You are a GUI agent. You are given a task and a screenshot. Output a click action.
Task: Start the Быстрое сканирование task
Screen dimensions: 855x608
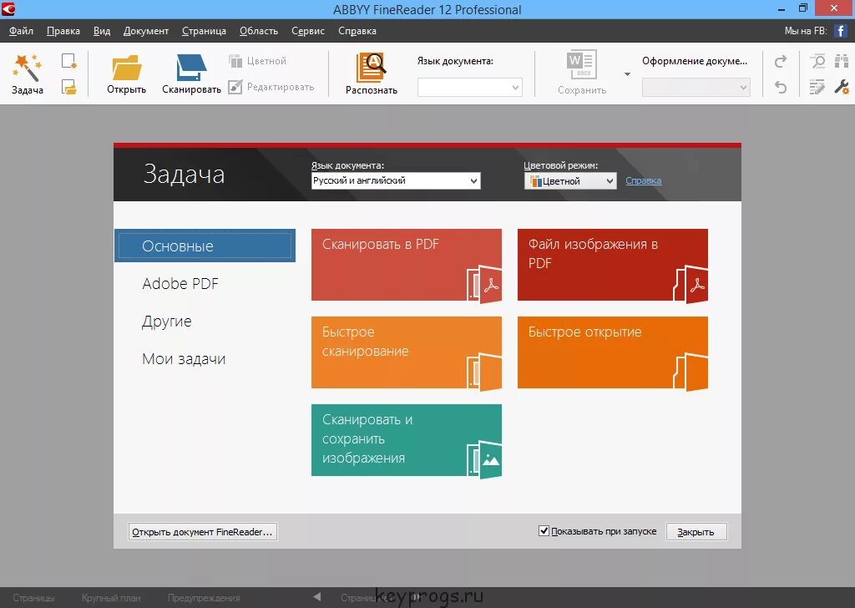point(407,352)
